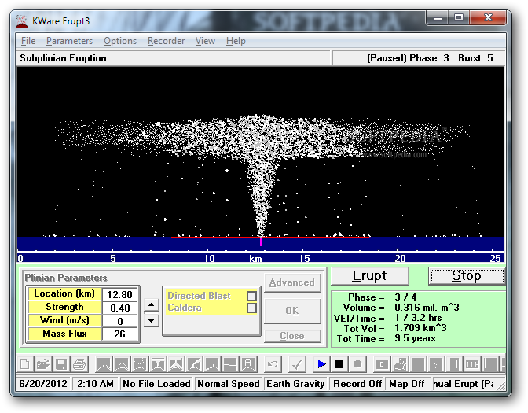
Task: Increase parameter with the up spinner arrow
Action: (x=152, y=305)
